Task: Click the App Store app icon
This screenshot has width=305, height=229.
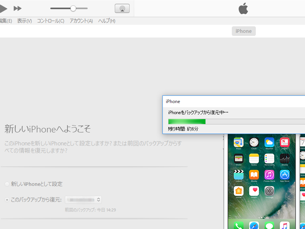Action: point(284,175)
